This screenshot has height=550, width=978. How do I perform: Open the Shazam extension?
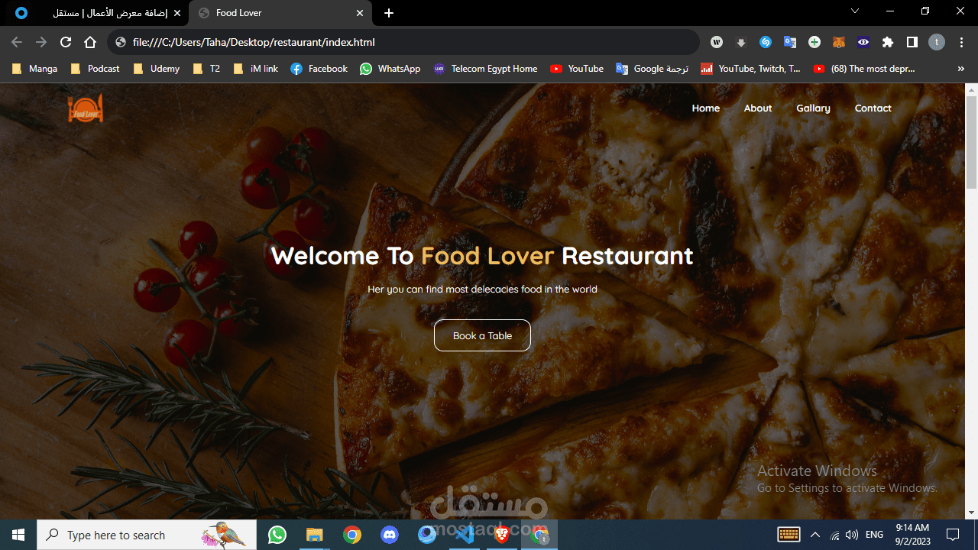pos(765,42)
